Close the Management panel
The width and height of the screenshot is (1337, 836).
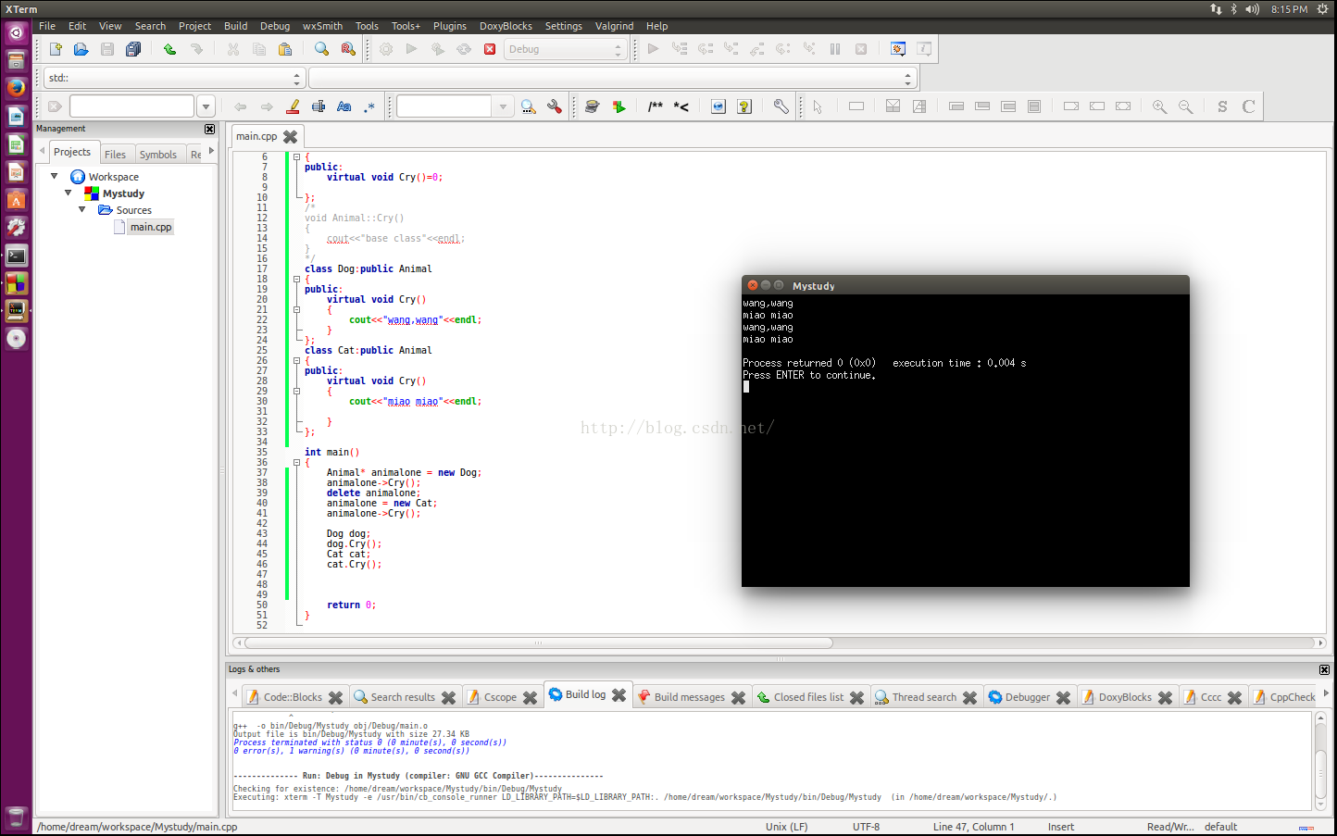209,129
